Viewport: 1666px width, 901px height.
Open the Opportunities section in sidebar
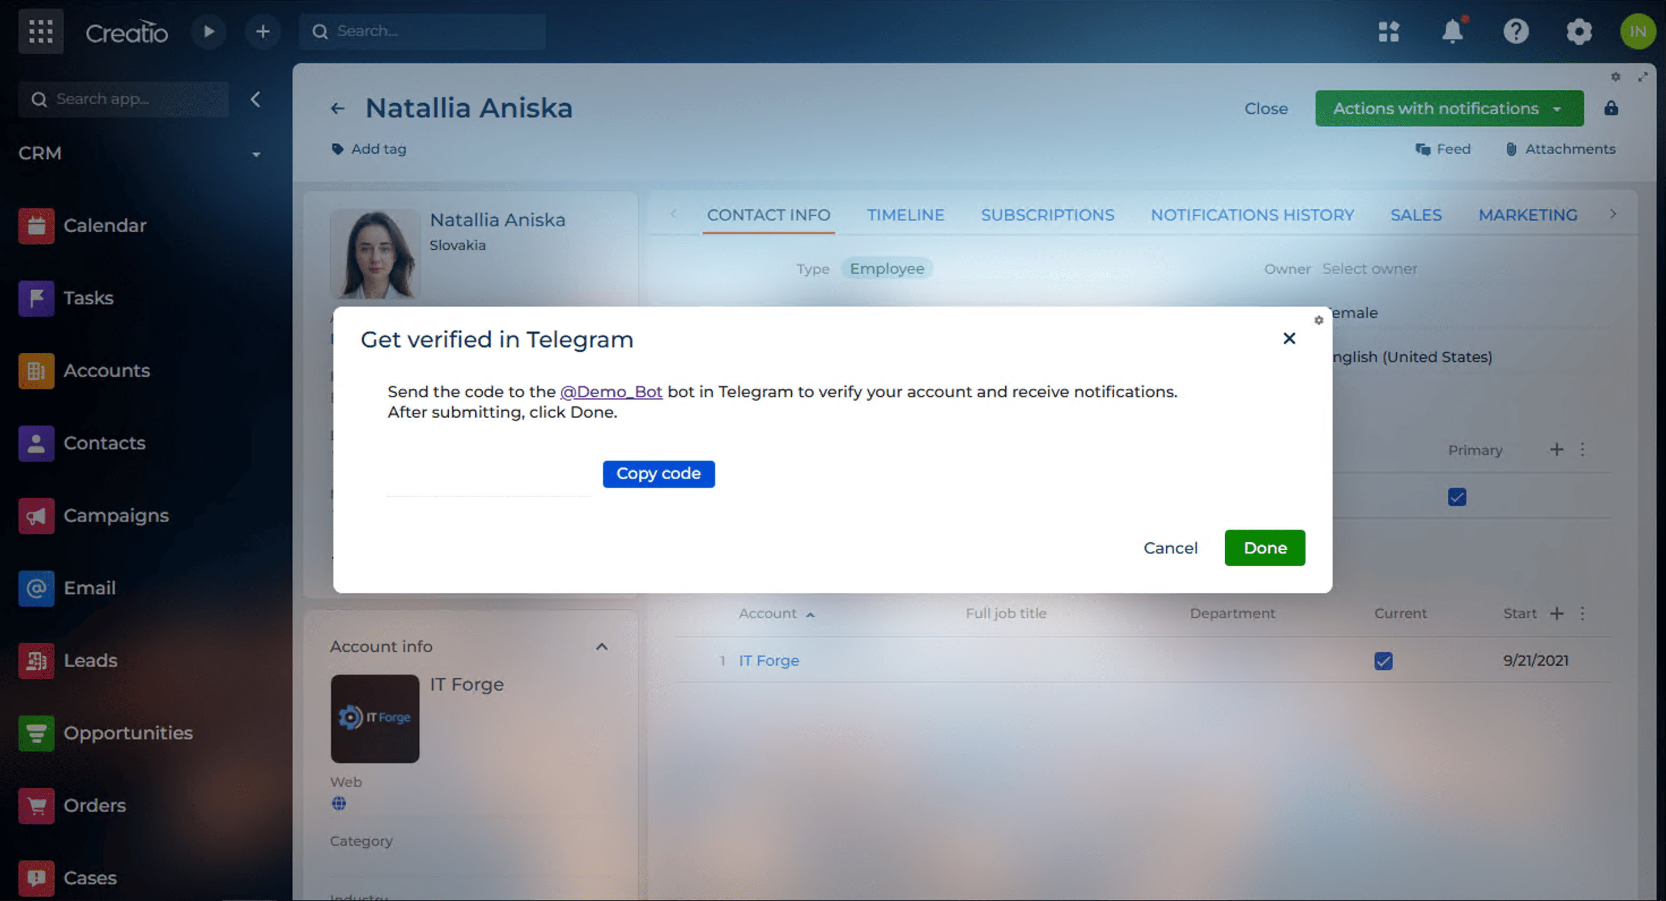(x=127, y=733)
